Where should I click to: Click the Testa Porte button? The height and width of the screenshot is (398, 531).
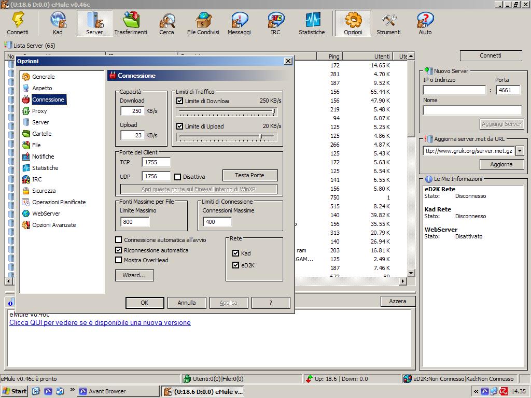(250, 175)
